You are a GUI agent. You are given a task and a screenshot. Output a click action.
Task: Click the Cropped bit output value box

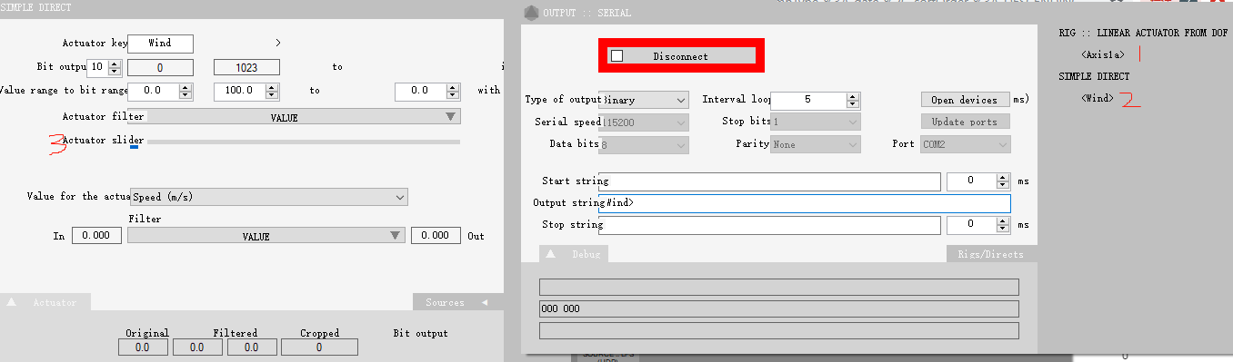319,347
